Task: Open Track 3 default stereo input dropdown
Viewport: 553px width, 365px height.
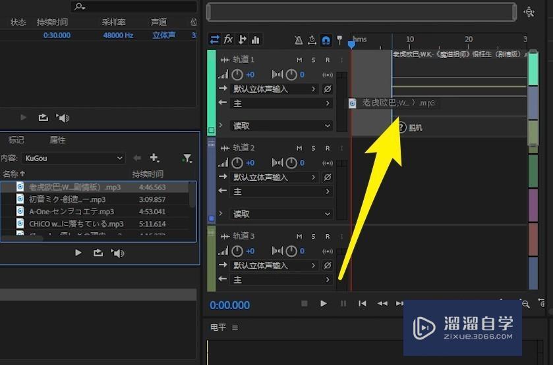Action: [274, 266]
